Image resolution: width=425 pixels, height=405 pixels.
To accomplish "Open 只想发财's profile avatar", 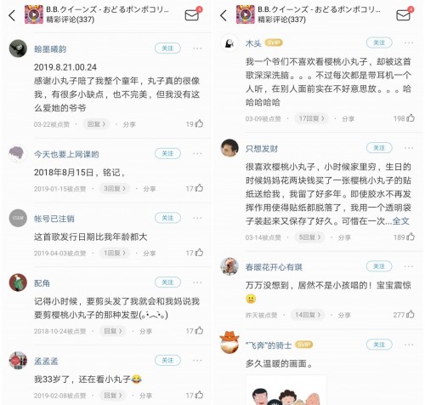I will [x=229, y=148].
